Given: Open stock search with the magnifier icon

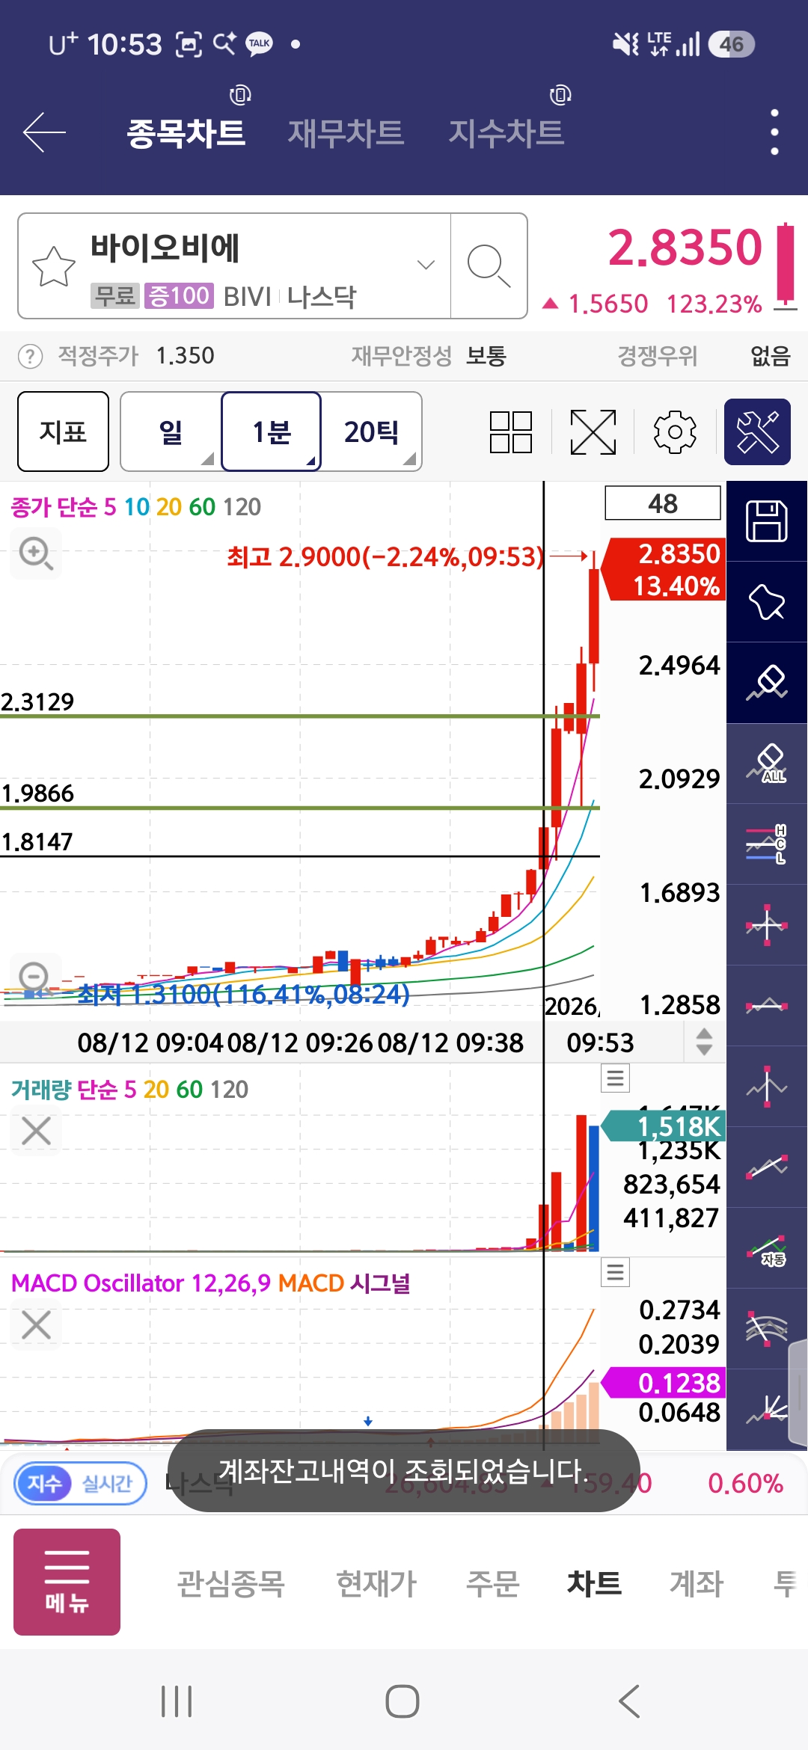Looking at the screenshot, I should [489, 266].
